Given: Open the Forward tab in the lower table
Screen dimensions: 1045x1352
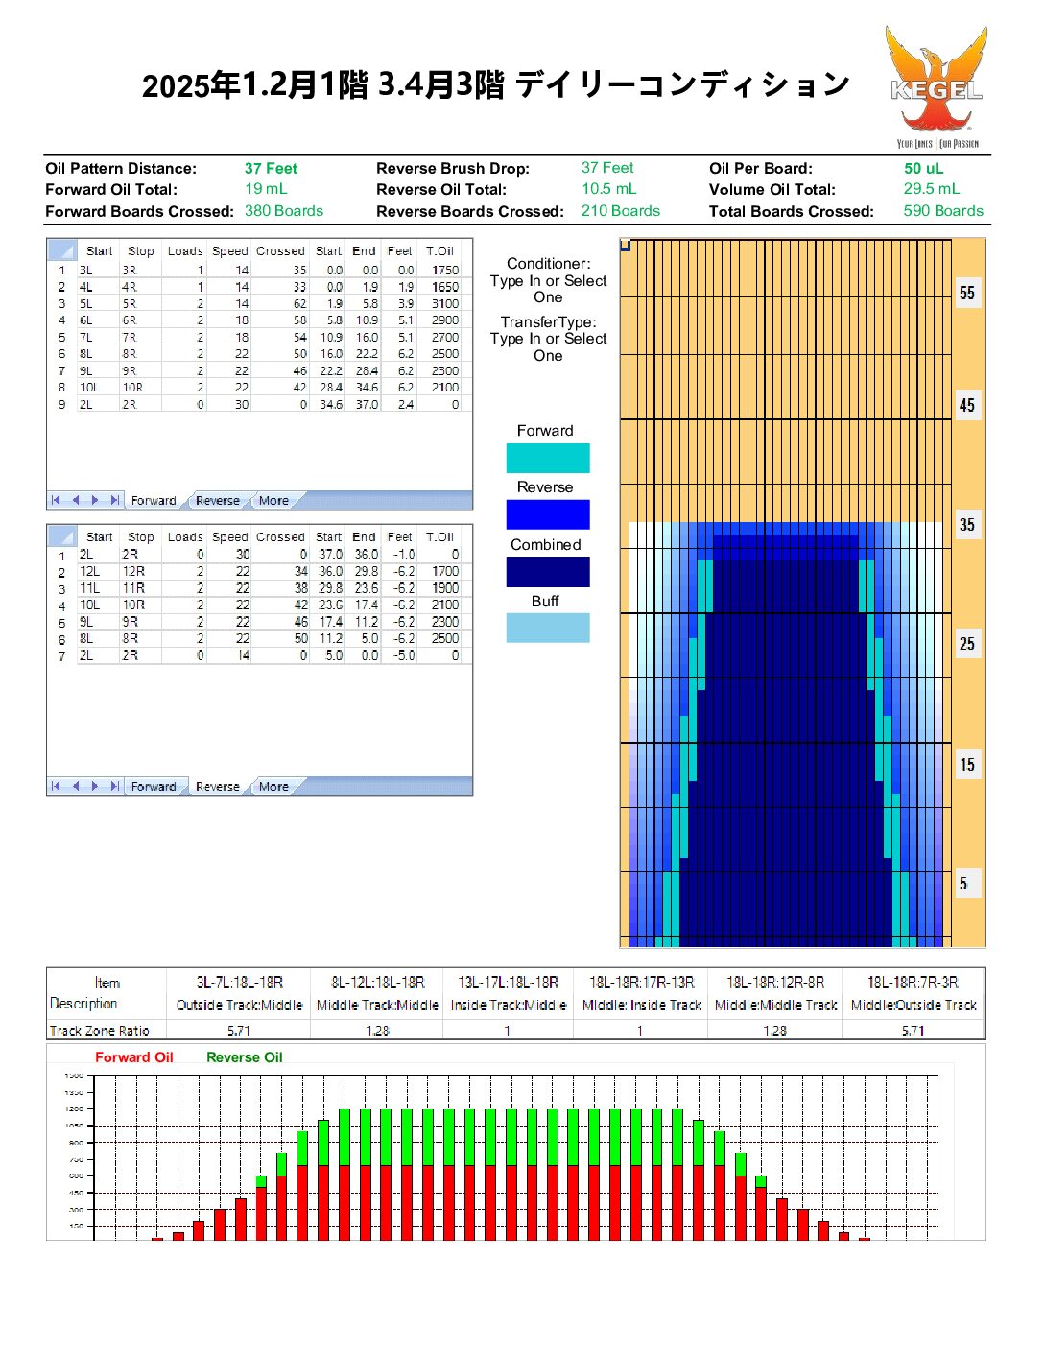Looking at the screenshot, I should point(154,786).
